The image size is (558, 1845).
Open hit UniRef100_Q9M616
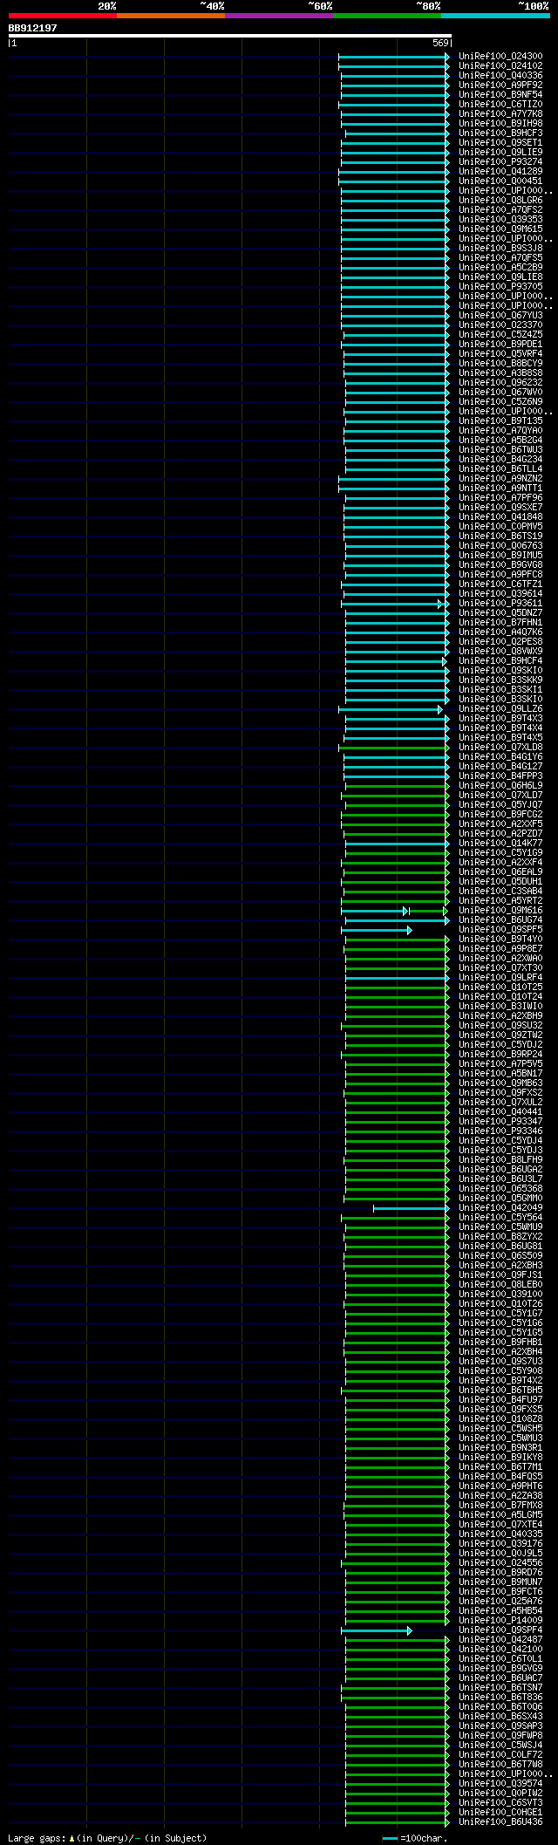point(500,911)
